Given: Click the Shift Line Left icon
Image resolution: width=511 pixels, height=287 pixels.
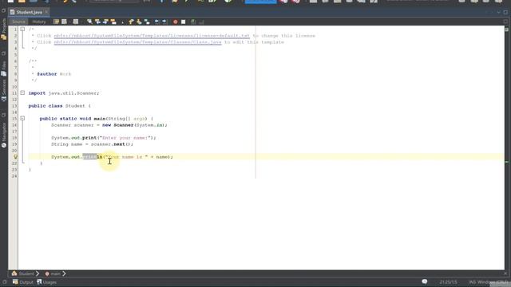Looking at the screenshot, I should coord(156,22).
